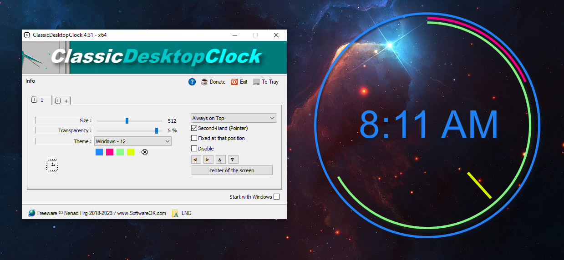The width and height of the screenshot is (564, 260).
Task: Click the dotted clock preview icon
Action: tap(52, 165)
